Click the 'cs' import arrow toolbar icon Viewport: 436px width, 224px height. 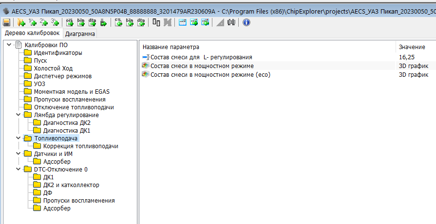(118, 22)
